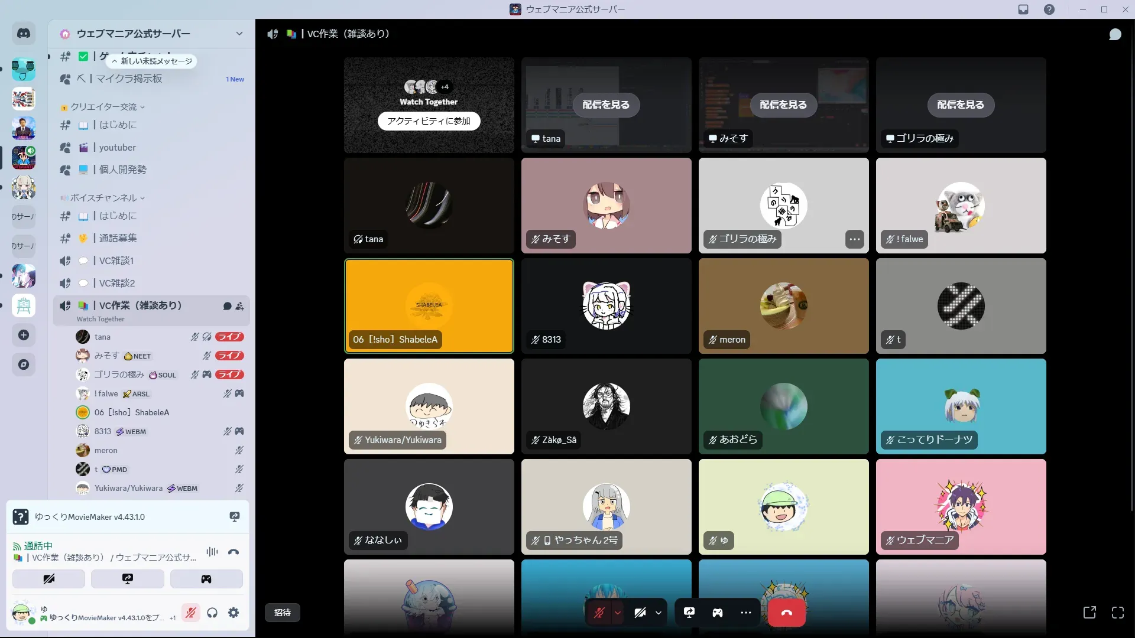Screen dimensions: 1135x638
Task: Open the microphone options arrow in the call bar
Action: click(x=618, y=613)
